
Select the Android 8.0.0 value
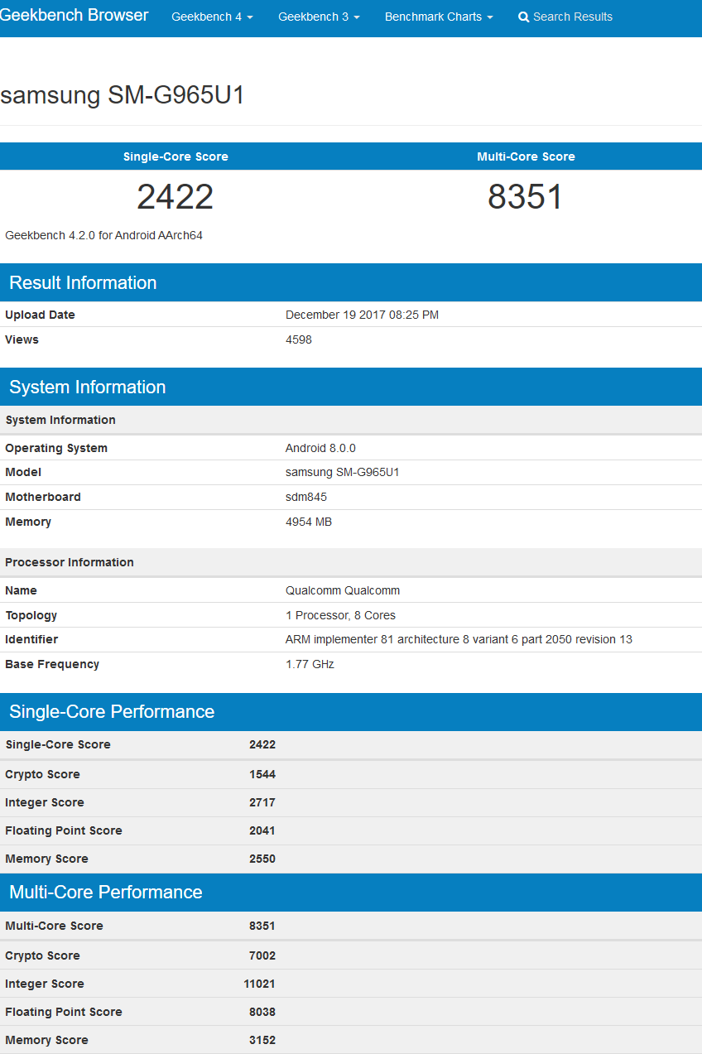[x=320, y=448]
